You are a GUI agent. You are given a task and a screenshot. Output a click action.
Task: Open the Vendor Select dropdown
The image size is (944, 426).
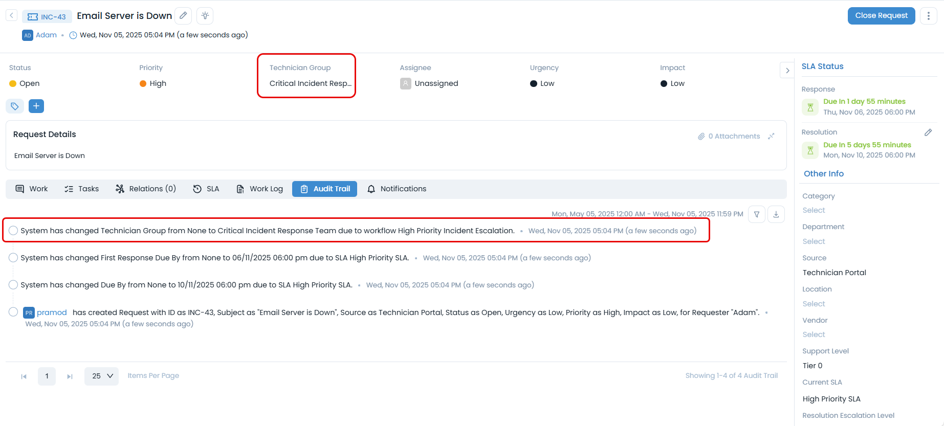[814, 334]
